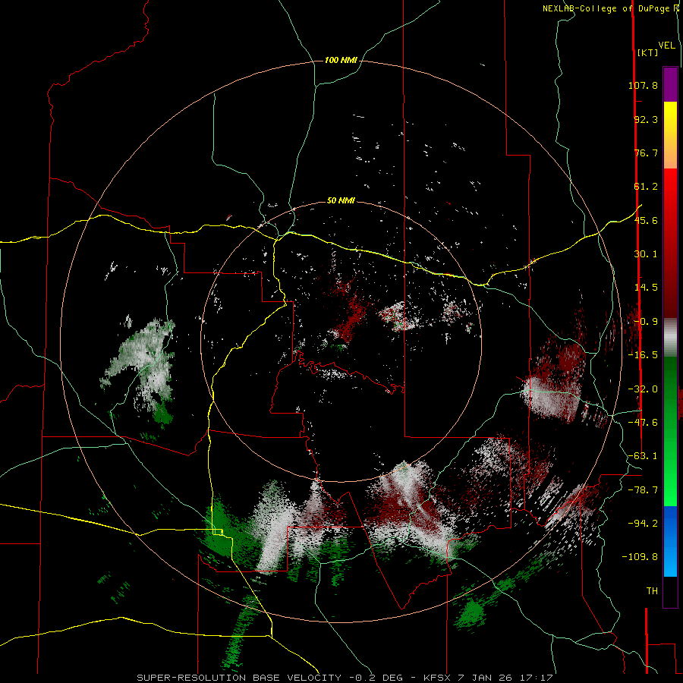Viewport: 683px width, 683px height.
Task: Select the 45.6 legend value
Action: 646,220
